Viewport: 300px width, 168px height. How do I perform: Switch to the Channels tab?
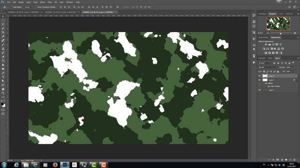click(262, 58)
